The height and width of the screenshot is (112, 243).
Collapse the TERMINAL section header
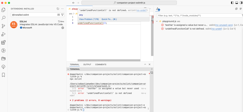pos(68,69)
